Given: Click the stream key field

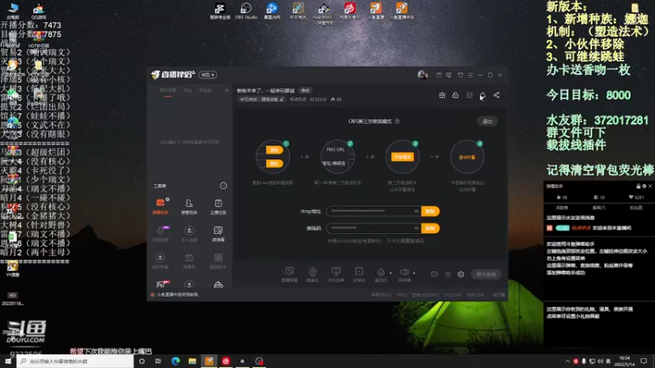Looking at the screenshot, I should point(374,228).
